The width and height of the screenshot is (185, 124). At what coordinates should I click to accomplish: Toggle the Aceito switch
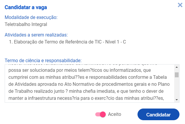point(100,114)
